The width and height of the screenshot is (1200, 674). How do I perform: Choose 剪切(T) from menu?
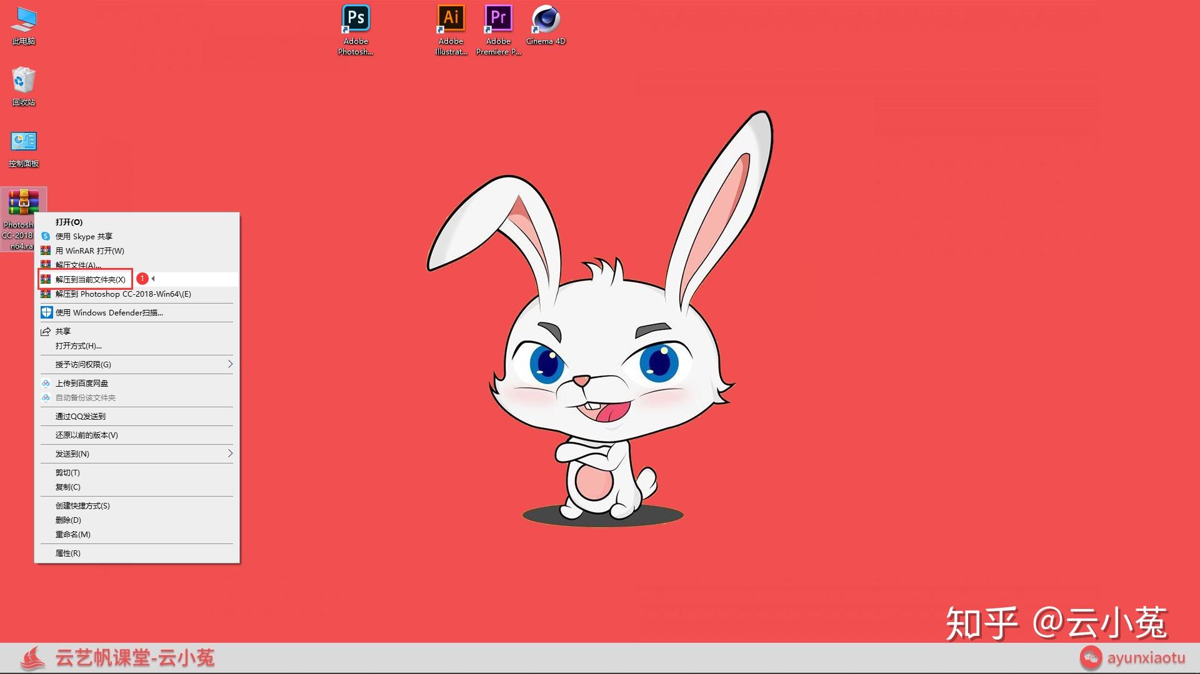point(137,473)
